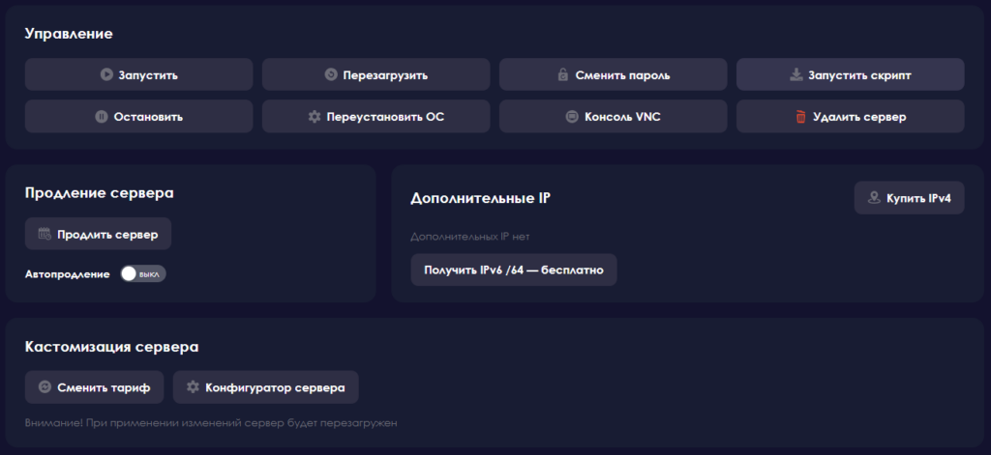Toggle the Автопродление switch

(x=143, y=274)
